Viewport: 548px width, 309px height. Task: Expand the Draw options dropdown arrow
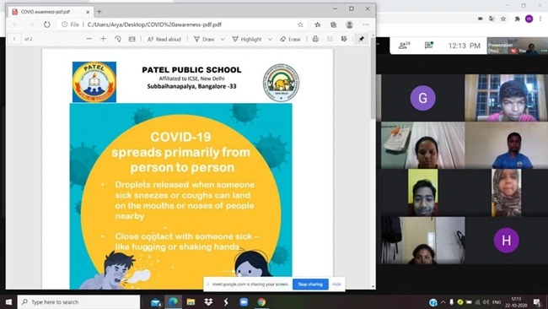tap(223, 39)
